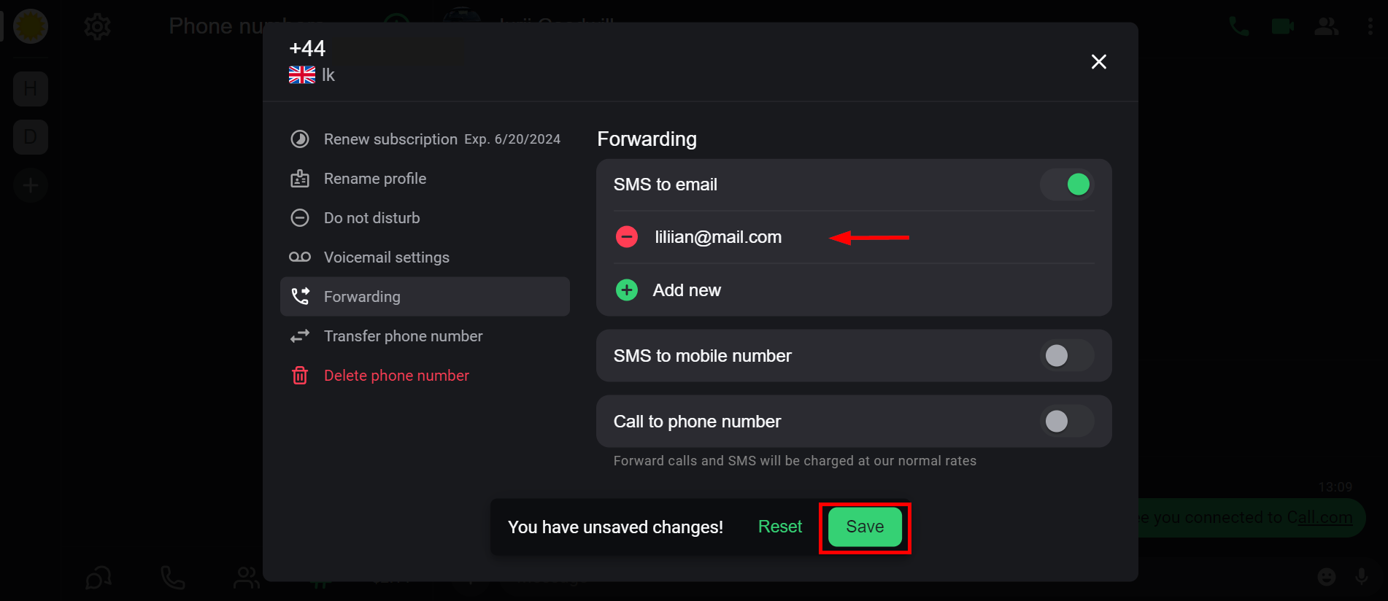Open the contacts people icon in header
The image size is (1388, 601).
1326,27
